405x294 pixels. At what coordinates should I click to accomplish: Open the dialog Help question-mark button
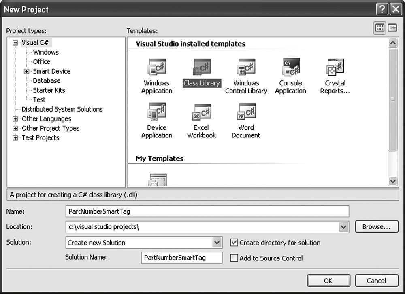pyautogui.click(x=382, y=9)
